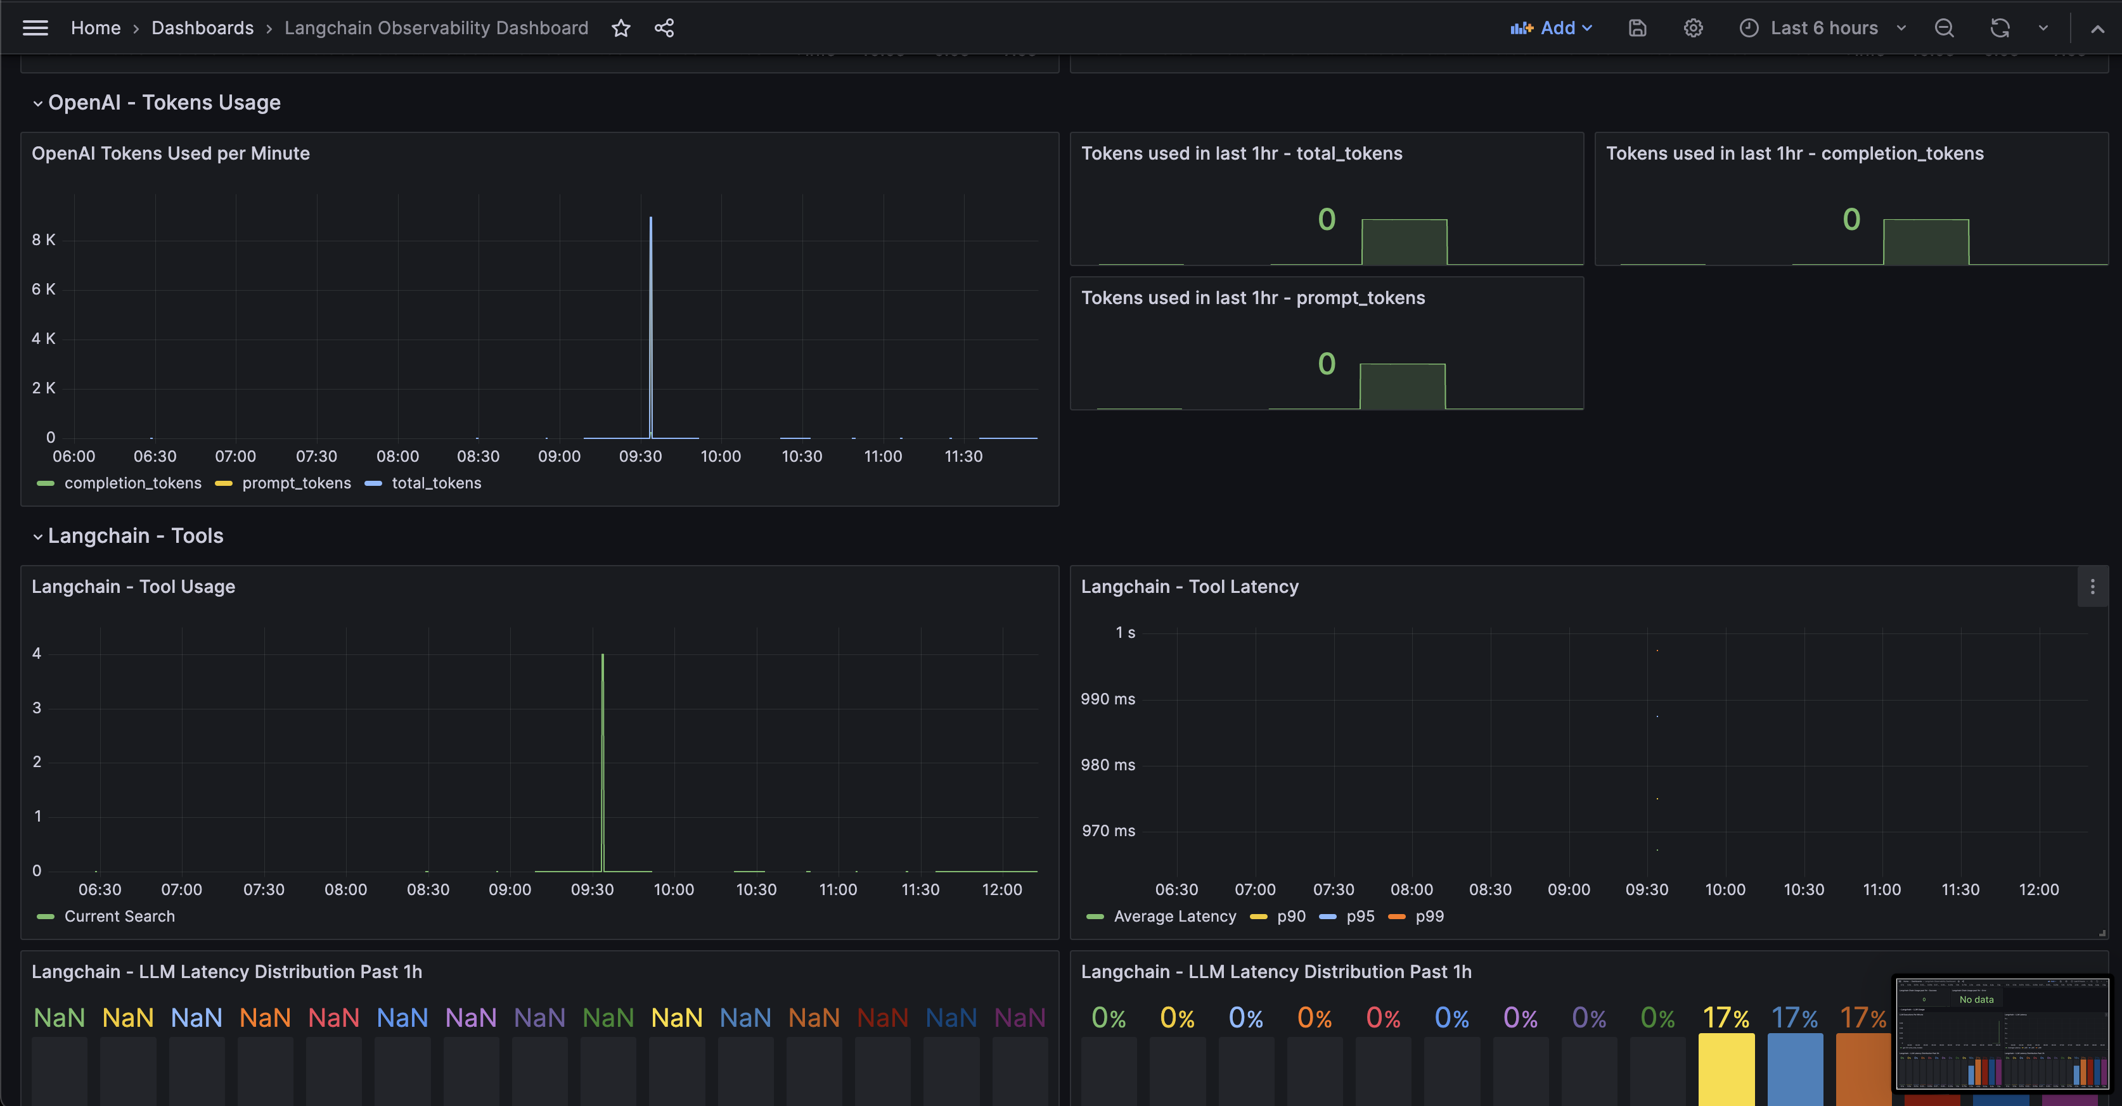The image size is (2122, 1106).
Task: Click the zoom out time range icon
Action: pyautogui.click(x=1944, y=28)
